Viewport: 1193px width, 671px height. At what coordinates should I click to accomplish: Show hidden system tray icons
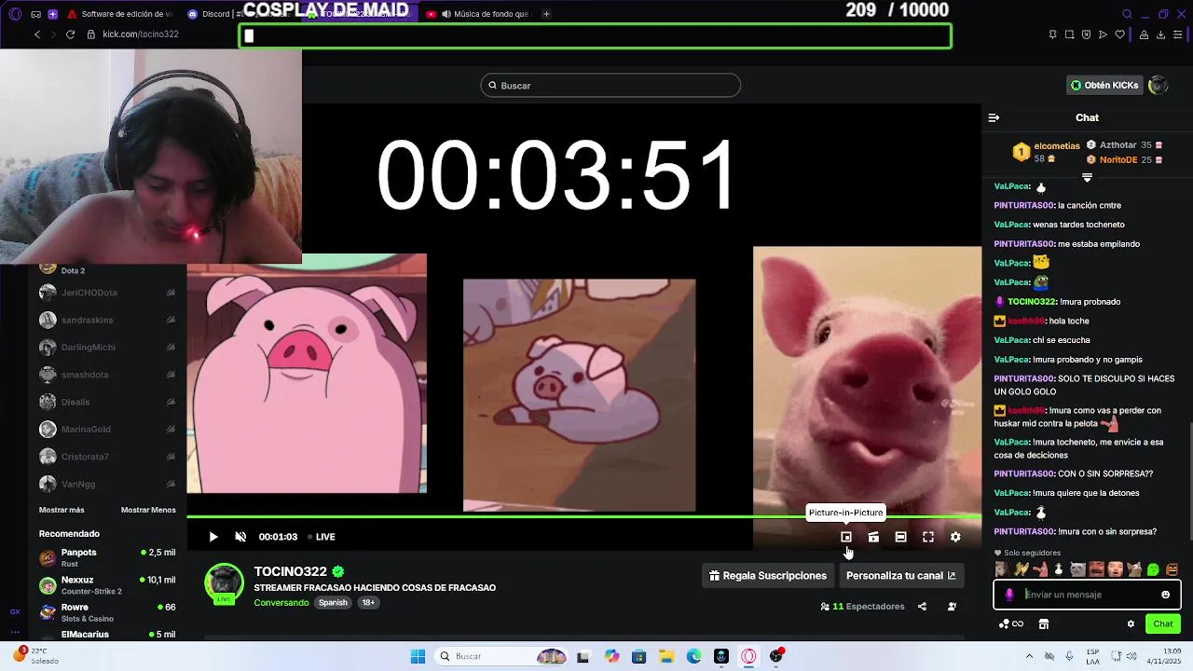[1029, 656]
